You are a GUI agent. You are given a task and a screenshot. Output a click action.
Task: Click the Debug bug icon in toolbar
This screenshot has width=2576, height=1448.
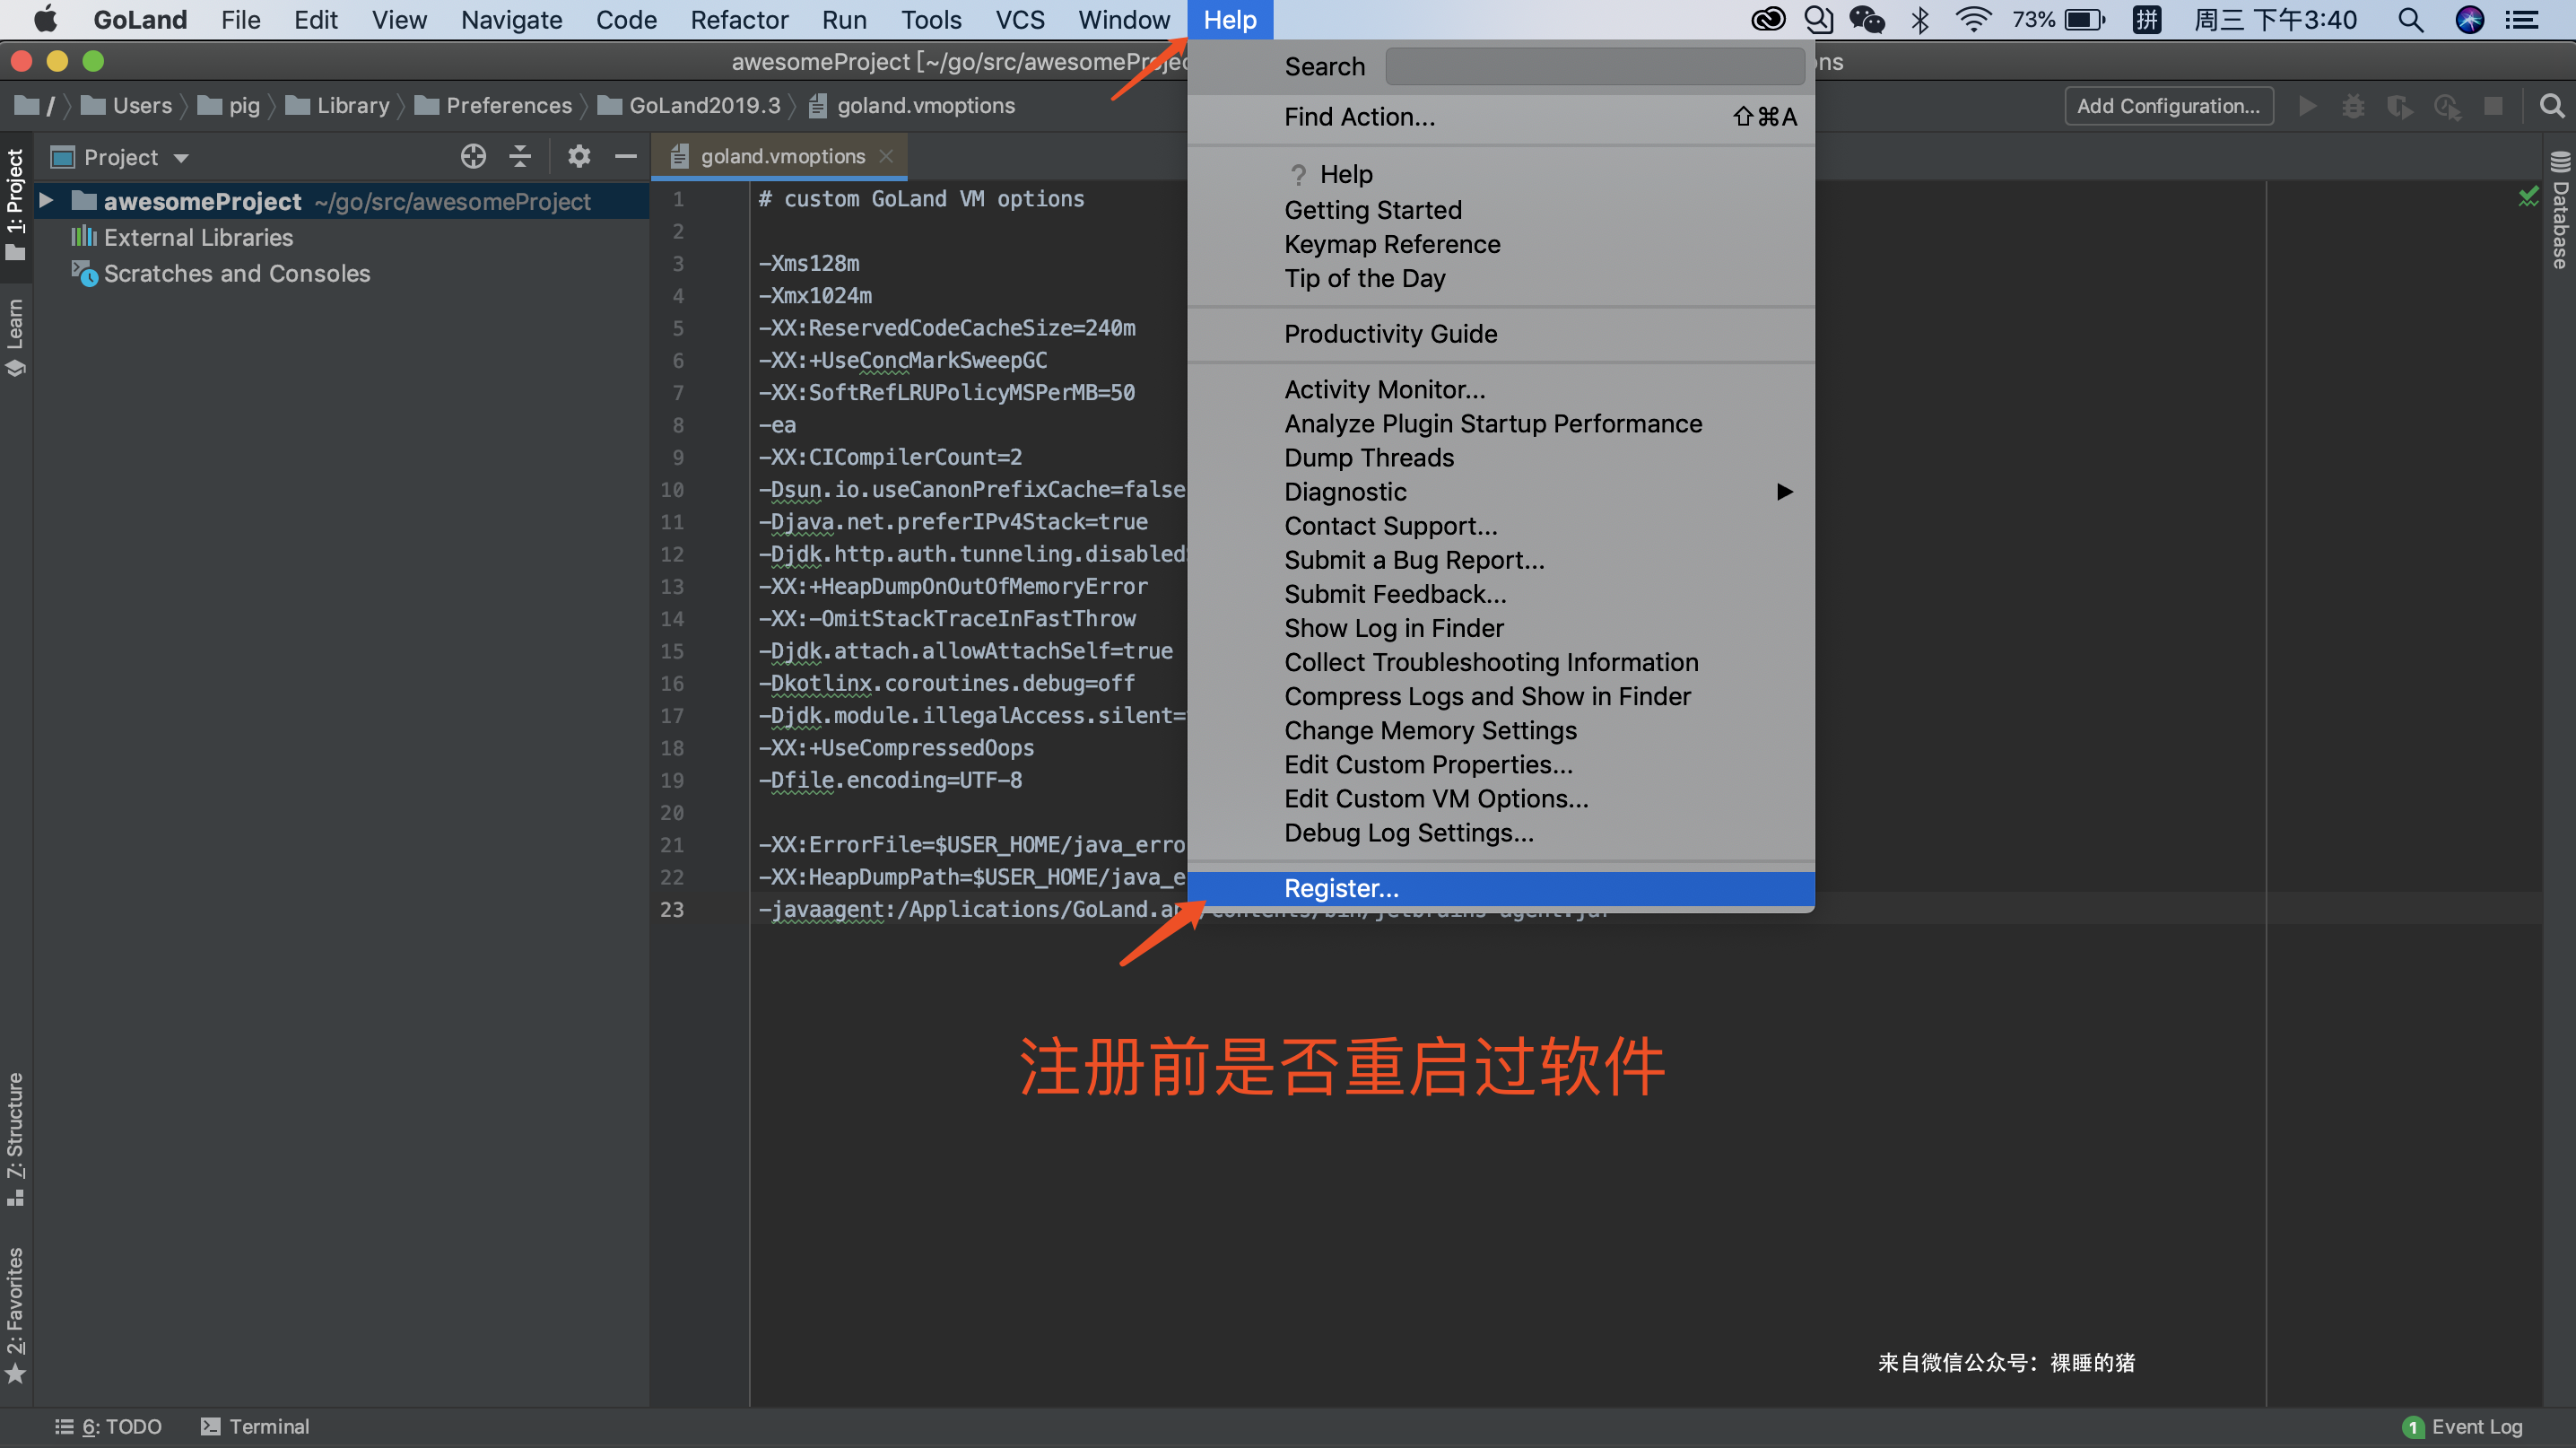click(x=2353, y=106)
